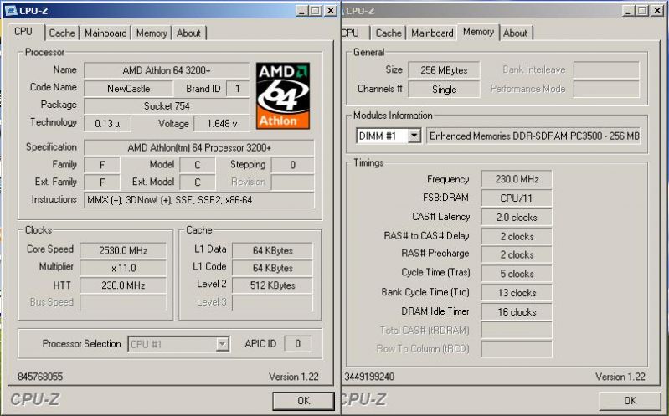Click L1 Data value 64 KBytes

pyautogui.click(x=272, y=250)
